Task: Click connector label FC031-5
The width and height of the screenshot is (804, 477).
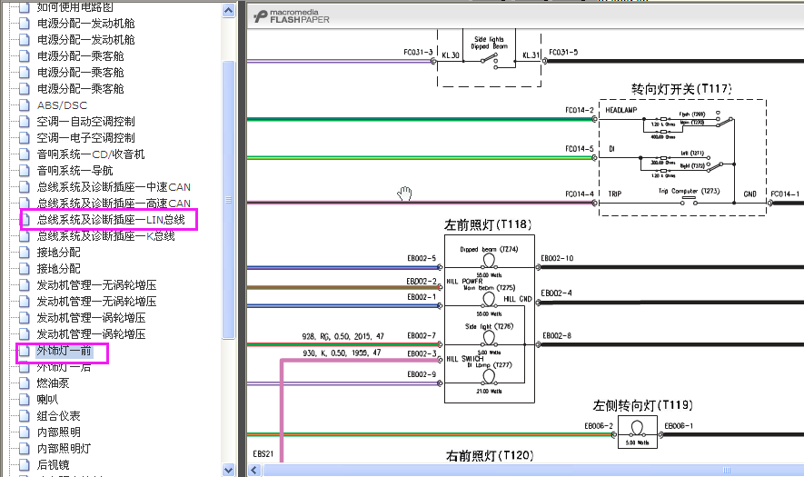Action: (563, 53)
